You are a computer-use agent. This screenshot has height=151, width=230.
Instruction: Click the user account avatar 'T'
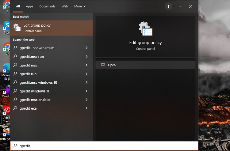tap(168, 6)
